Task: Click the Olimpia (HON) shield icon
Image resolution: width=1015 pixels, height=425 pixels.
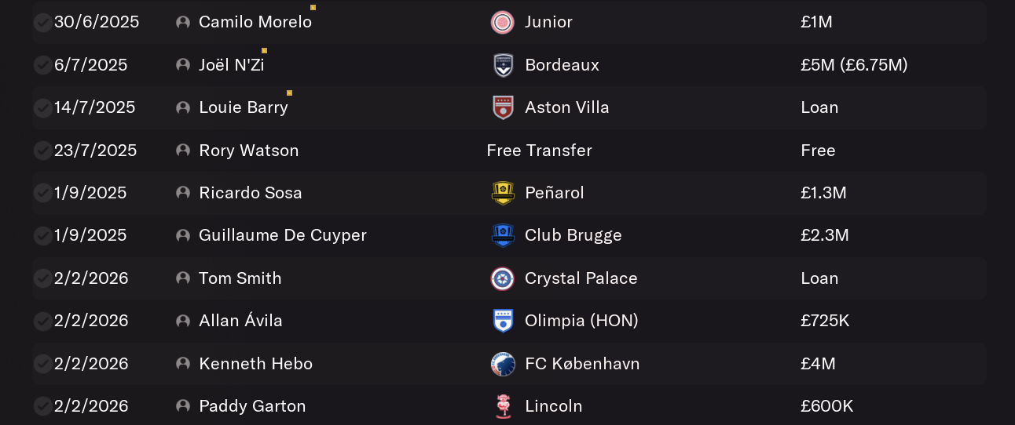Action: pos(503,321)
